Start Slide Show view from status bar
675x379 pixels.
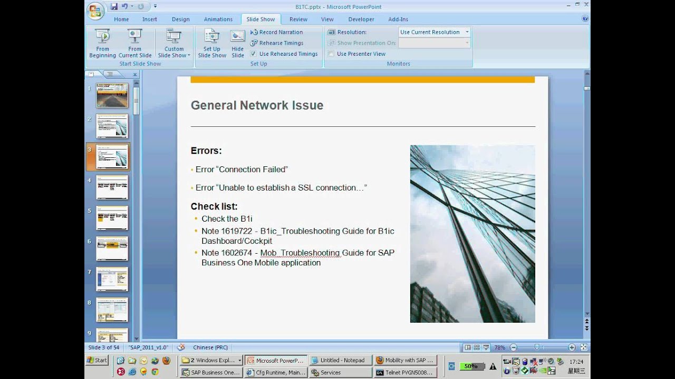485,347
